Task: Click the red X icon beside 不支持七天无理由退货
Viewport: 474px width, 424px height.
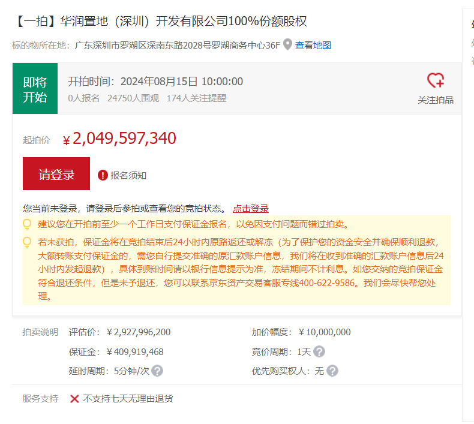Action: pos(74,399)
